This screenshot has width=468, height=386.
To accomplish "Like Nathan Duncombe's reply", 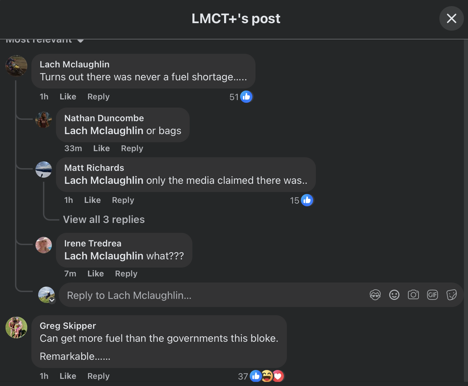I will [x=101, y=148].
